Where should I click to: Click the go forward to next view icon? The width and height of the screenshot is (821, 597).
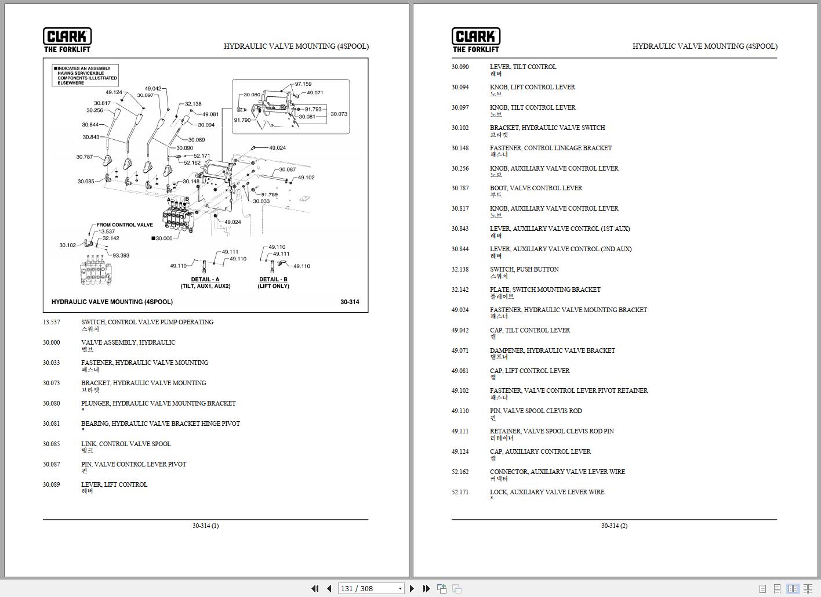(457, 588)
